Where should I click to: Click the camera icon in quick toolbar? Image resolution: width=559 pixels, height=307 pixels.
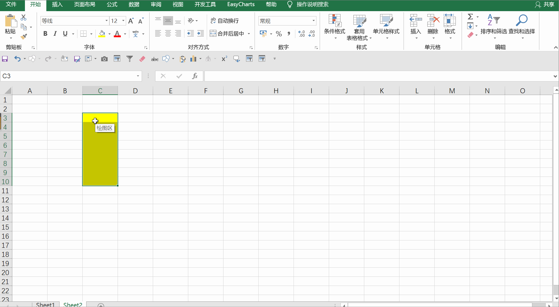[104, 59]
